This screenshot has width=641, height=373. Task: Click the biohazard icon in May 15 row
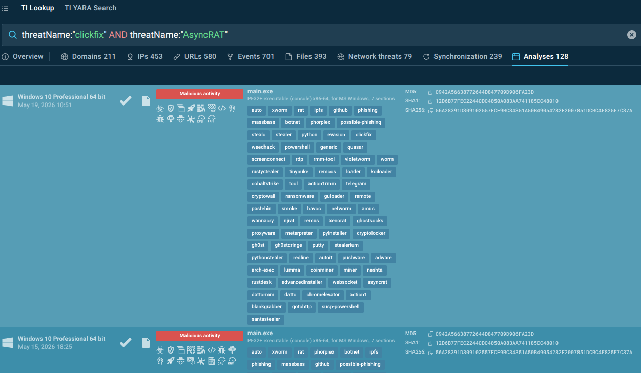(160, 350)
